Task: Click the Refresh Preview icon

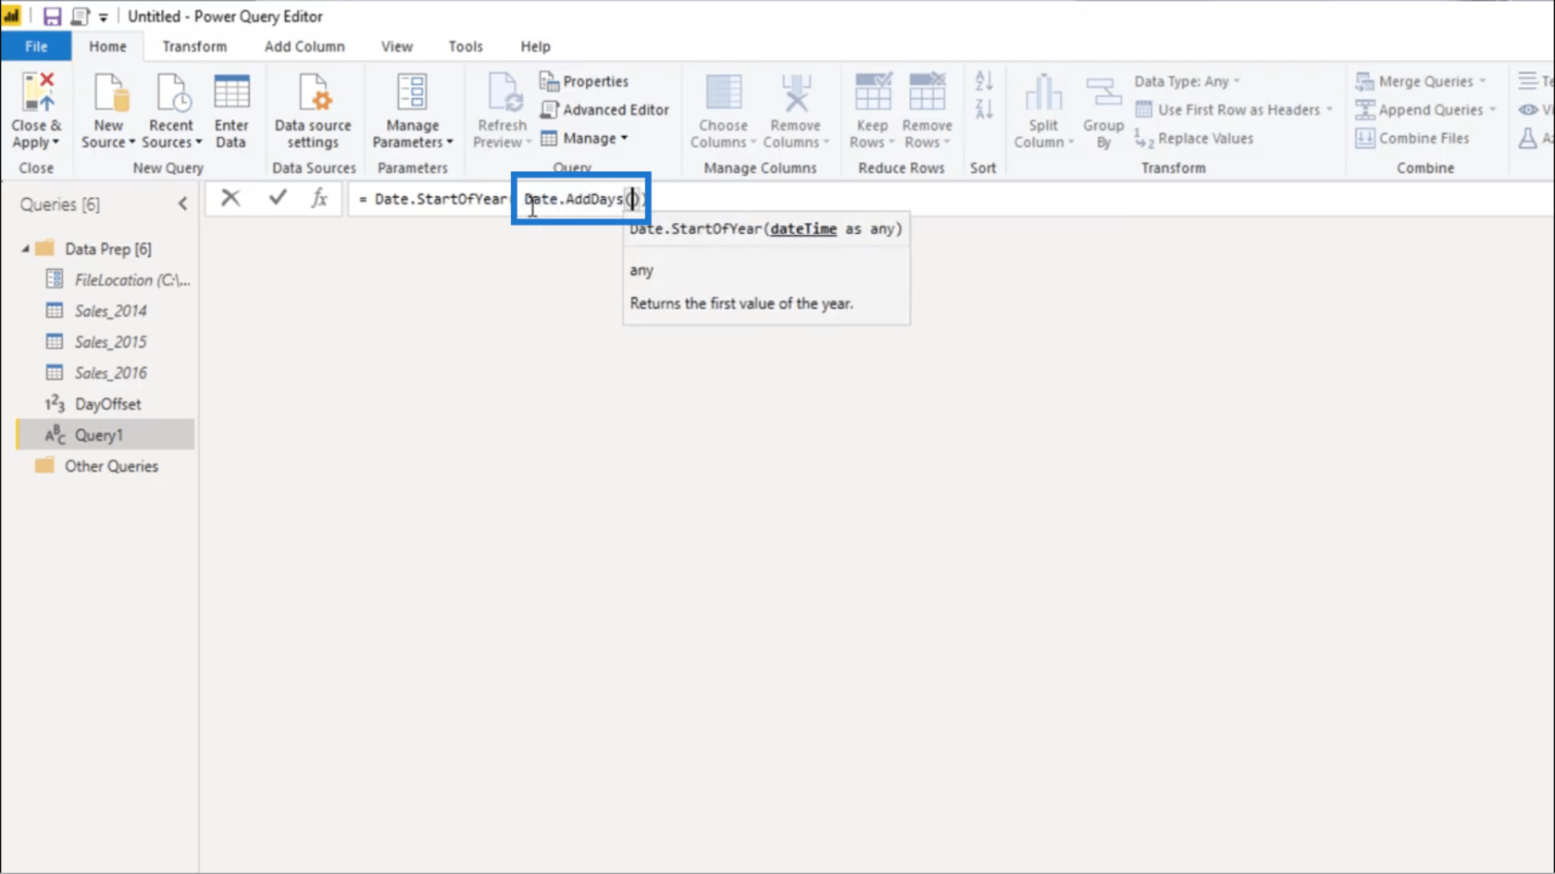Action: [x=504, y=92]
